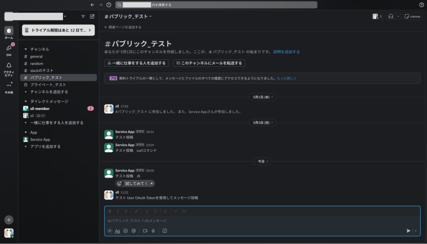
Task: Select the general channel
Action: pyautogui.click(x=36, y=57)
